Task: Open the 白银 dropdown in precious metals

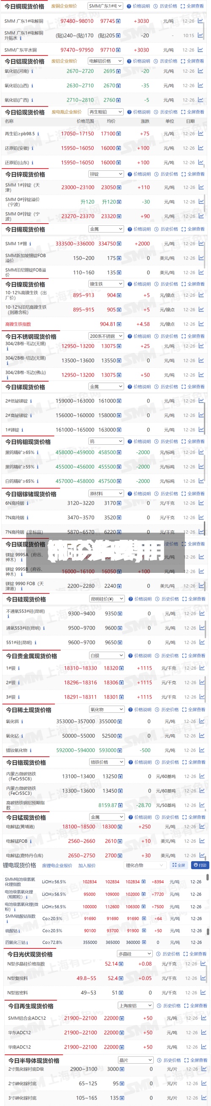Action: coord(107,656)
